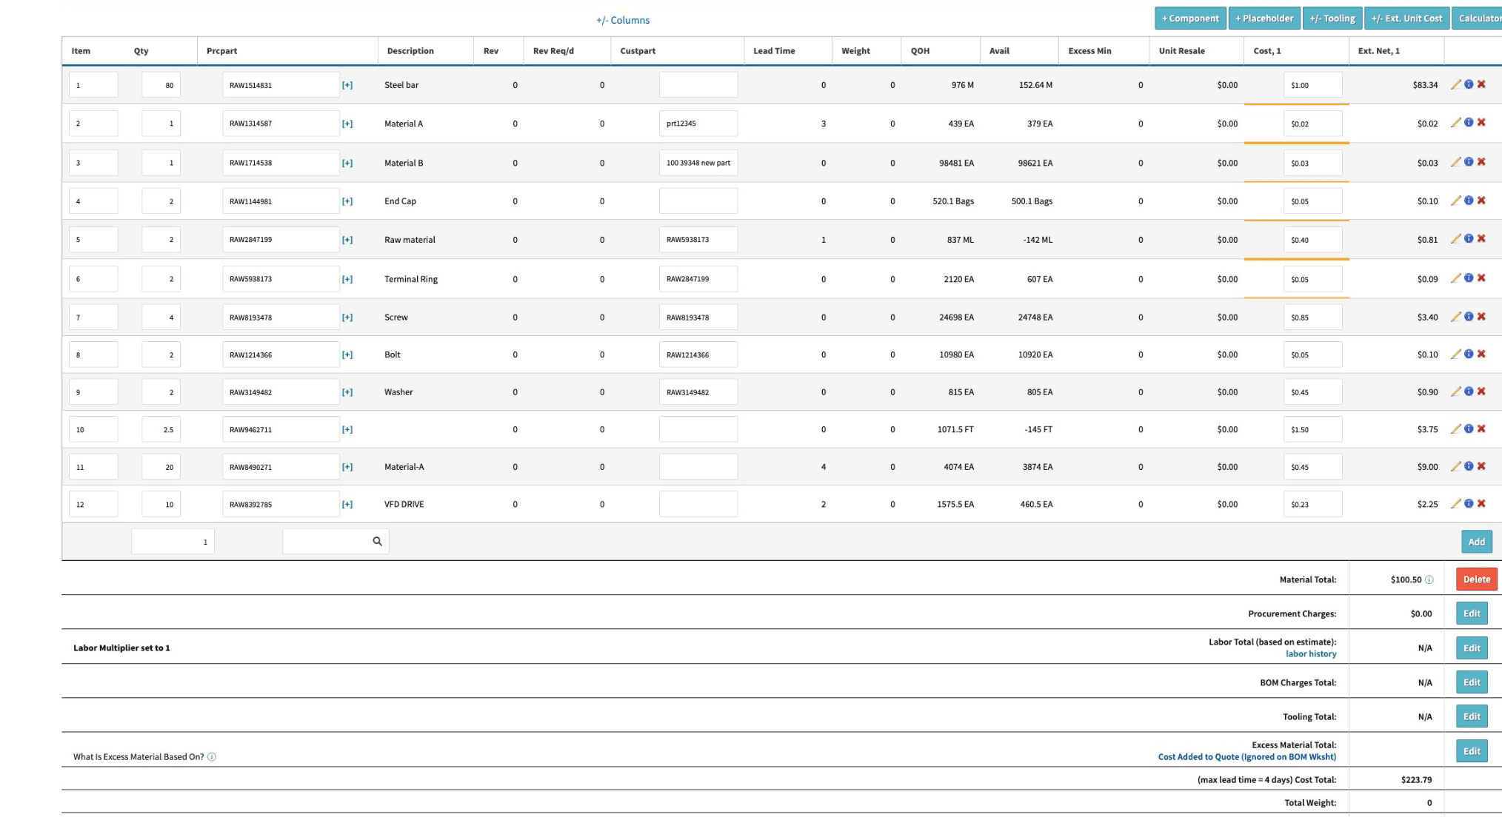The image size is (1502, 817).
Task: Open the +/- Columns selector
Action: click(623, 20)
